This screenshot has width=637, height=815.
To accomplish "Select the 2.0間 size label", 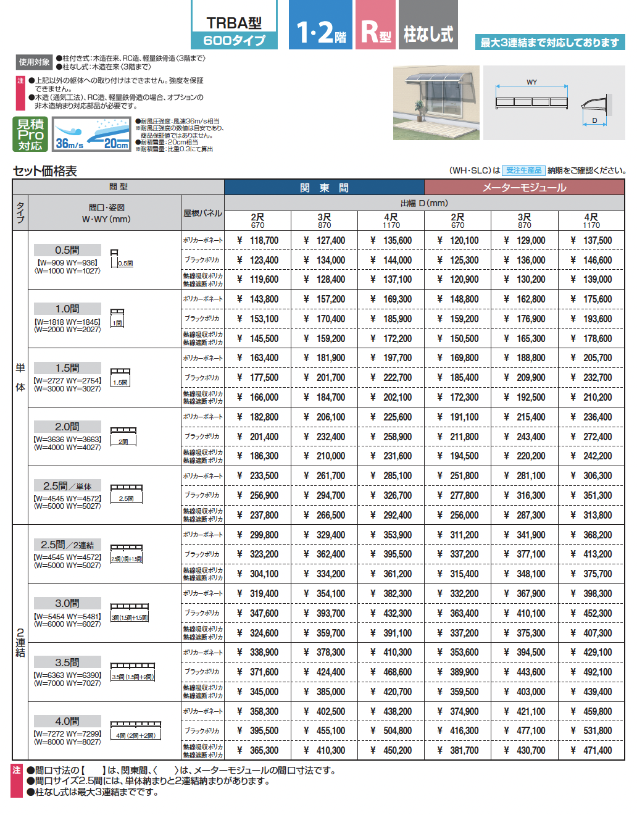I will 67,427.
